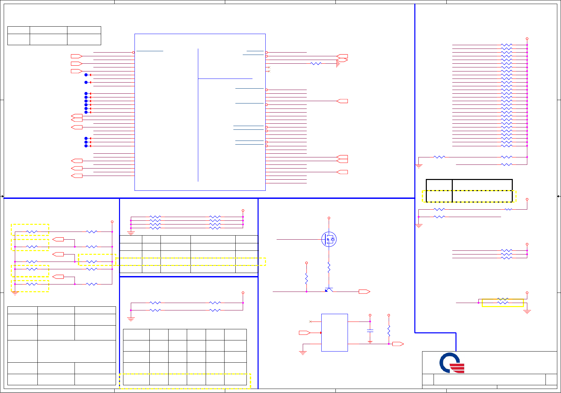Select the ground symbol below the small IC's left pin
The width and height of the screenshot is (561, 393).
pos(303,353)
